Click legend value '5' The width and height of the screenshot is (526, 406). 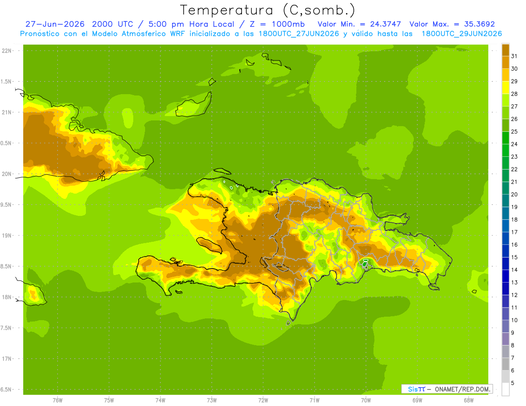(513, 383)
